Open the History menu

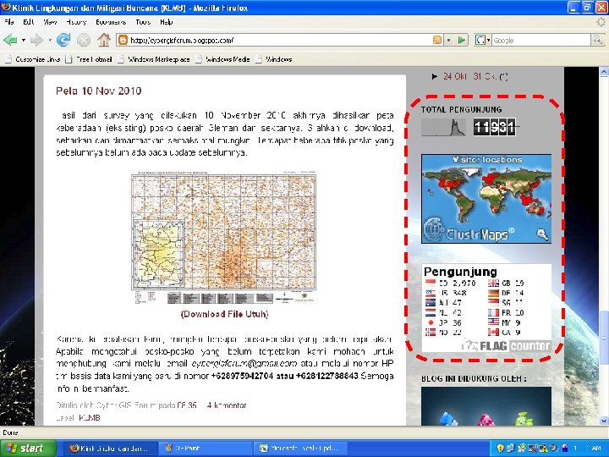pos(76,22)
